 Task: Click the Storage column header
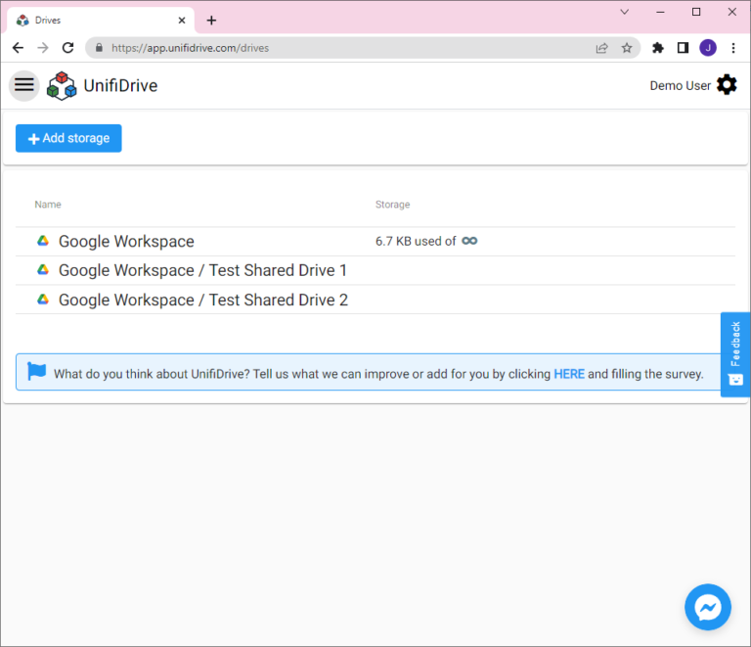pos(392,205)
